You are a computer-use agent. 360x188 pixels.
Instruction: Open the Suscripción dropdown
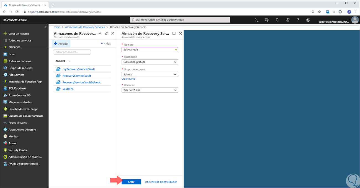pos(150,62)
